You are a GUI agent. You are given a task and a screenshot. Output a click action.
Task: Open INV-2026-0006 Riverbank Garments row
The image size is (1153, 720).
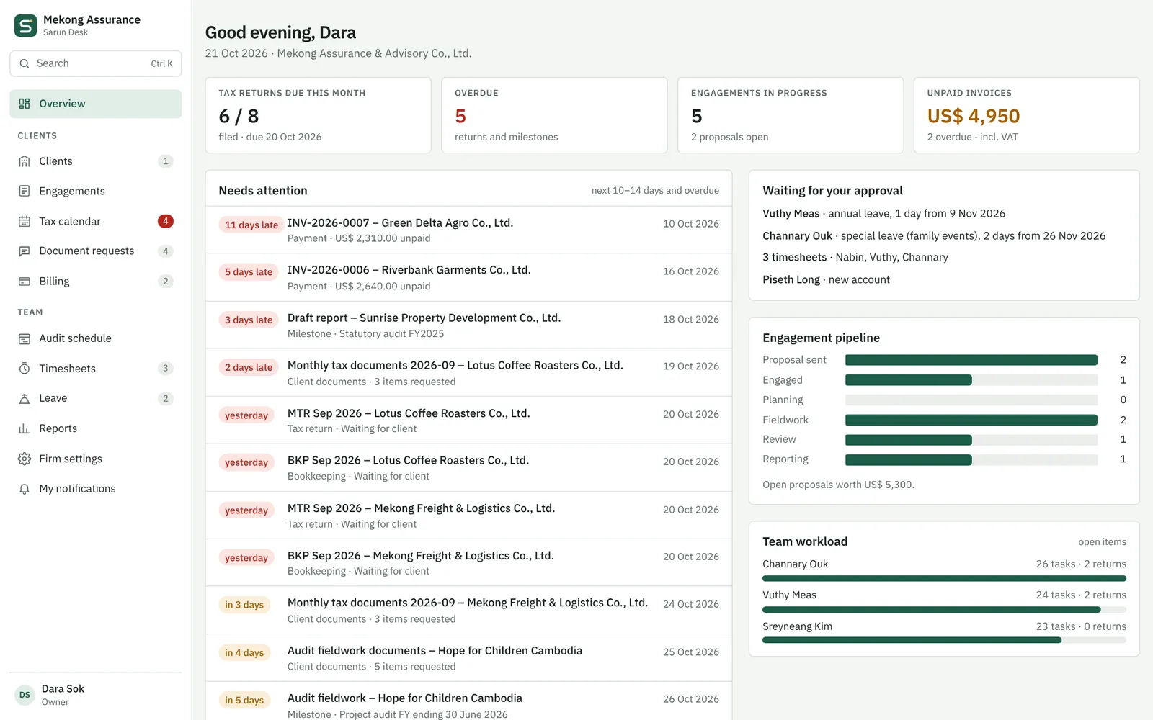click(468, 277)
